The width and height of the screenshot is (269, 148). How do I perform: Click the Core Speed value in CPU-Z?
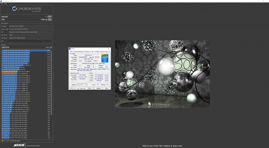[82, 75]
